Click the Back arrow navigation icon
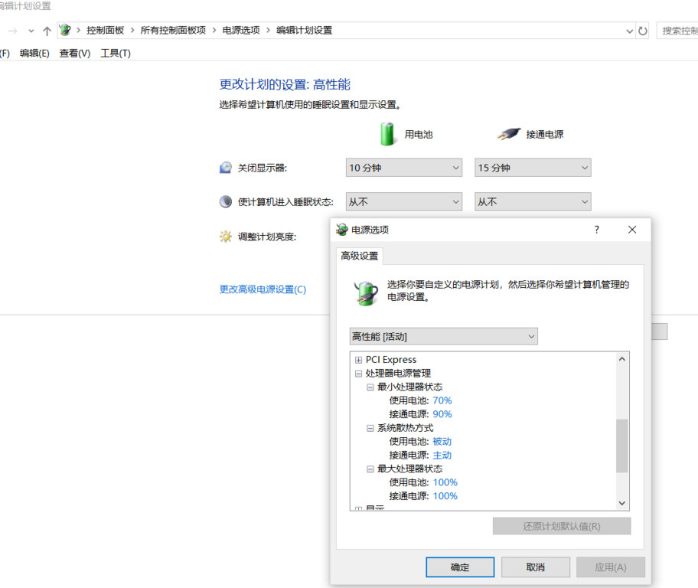This screenshot has height=588, width=698. [x=11, y=31]
